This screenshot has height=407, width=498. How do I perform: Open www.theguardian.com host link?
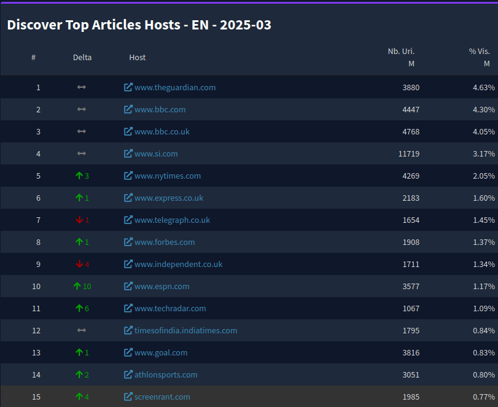point(175,87)
